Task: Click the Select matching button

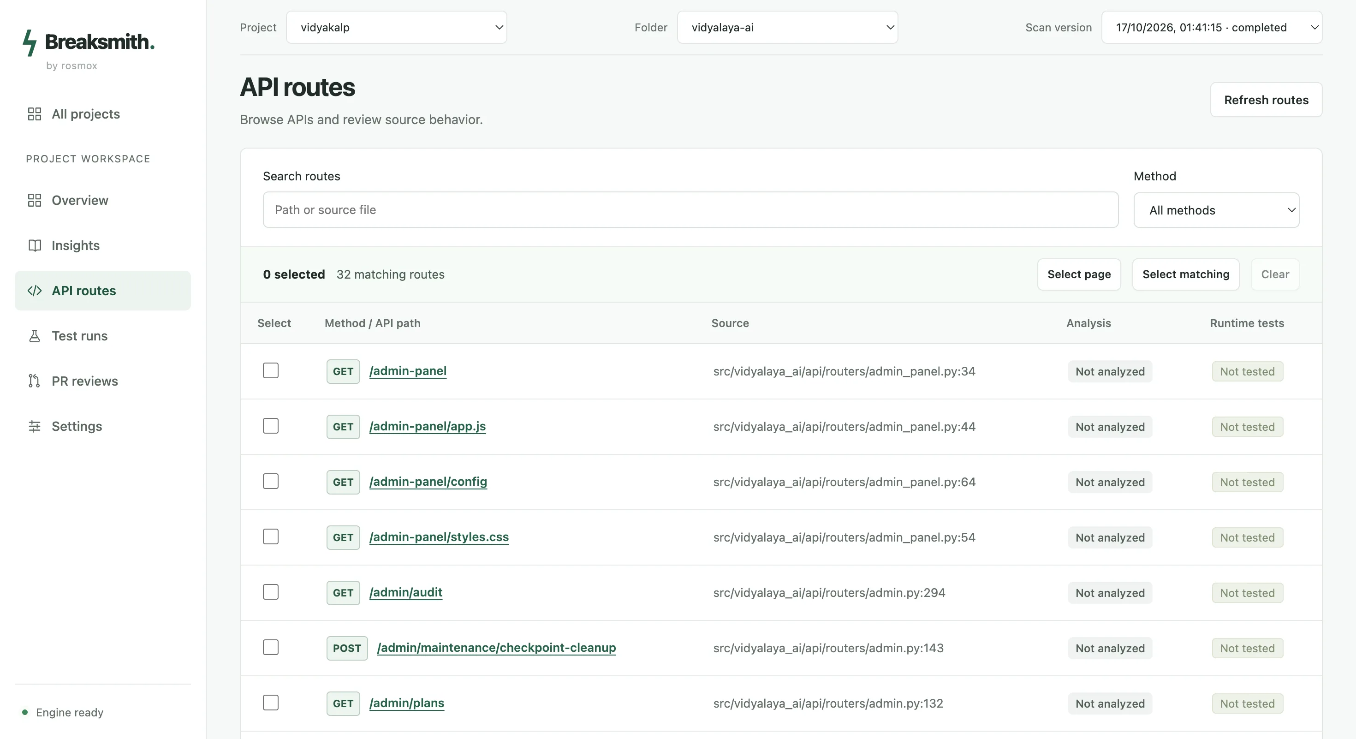Action: point(1185,275)
